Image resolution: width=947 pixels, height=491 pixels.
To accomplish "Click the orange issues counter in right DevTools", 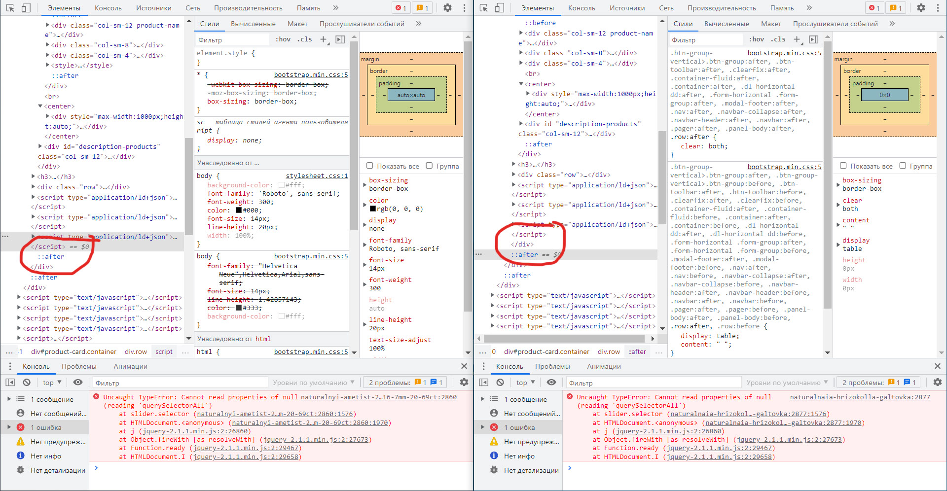I will pyautogui.click(x=896, y=8).
